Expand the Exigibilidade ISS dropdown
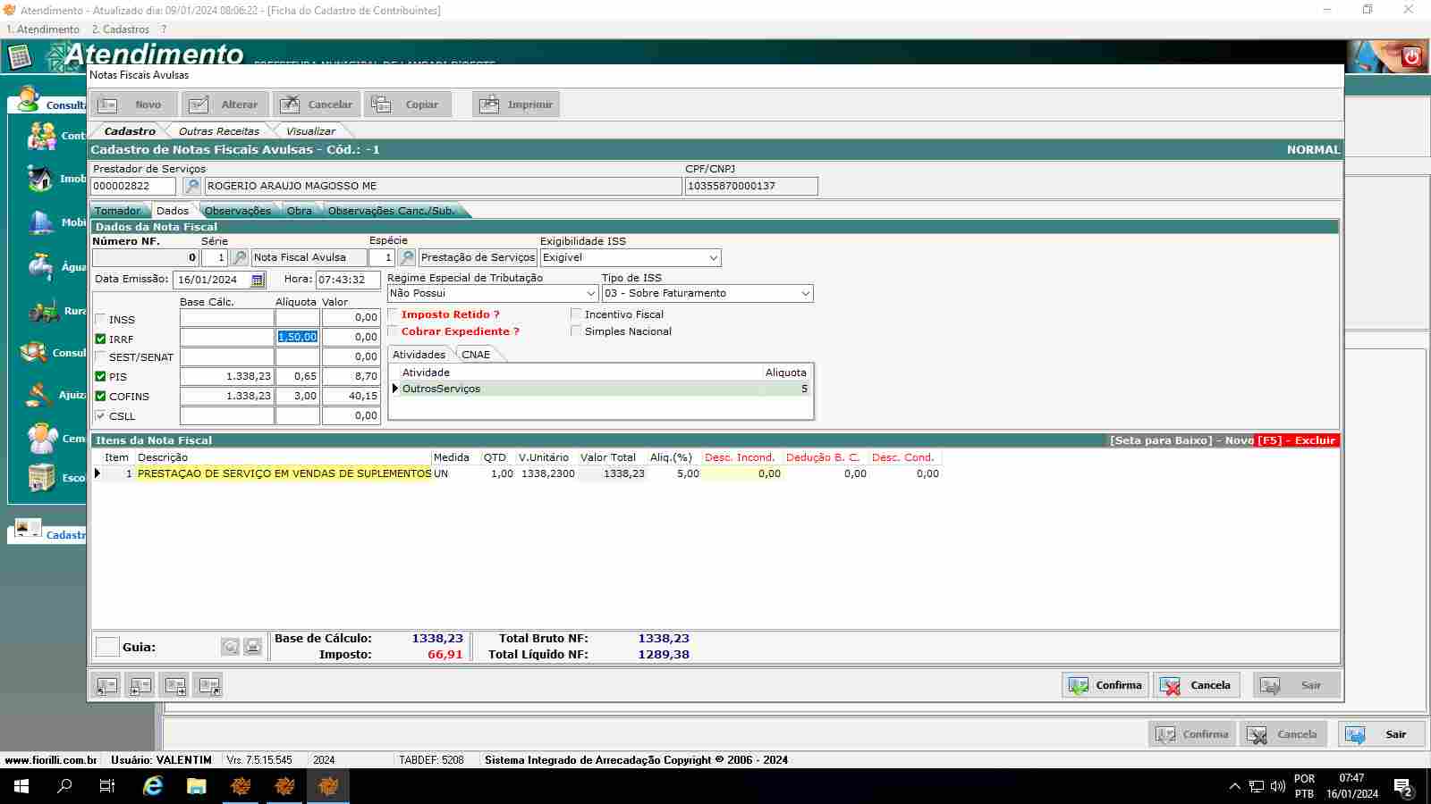 pos(713,257)
